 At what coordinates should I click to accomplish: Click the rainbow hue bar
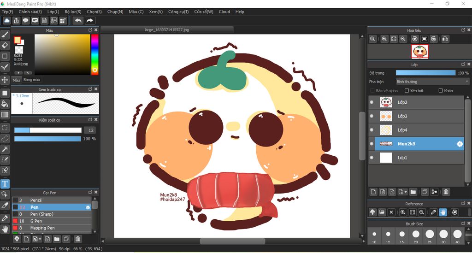[95, 54]
